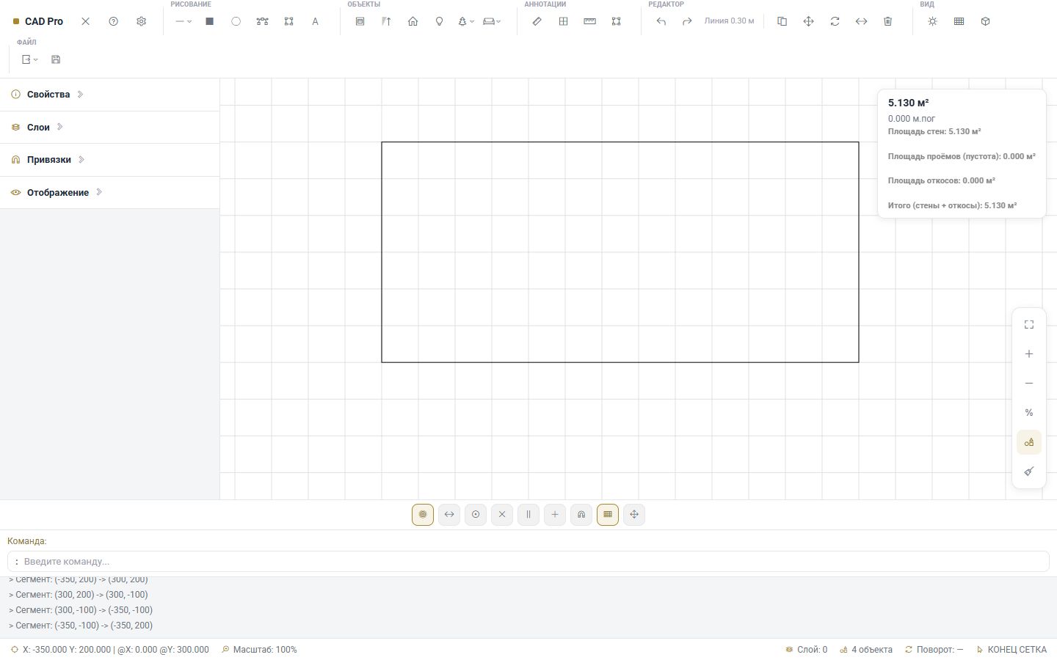Activate the move tool in editor toolbar
This screenshot has width=1057, height=660.
pos(808,21)
